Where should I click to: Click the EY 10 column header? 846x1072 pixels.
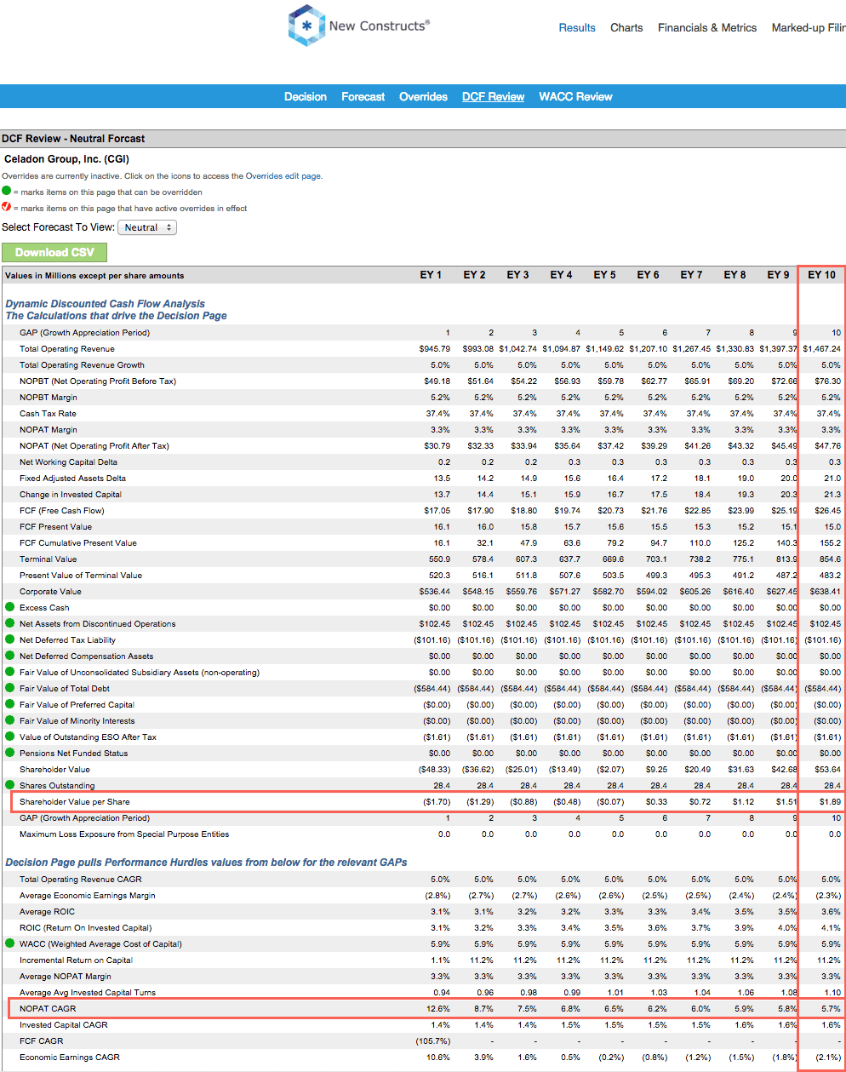coord(822,275)
